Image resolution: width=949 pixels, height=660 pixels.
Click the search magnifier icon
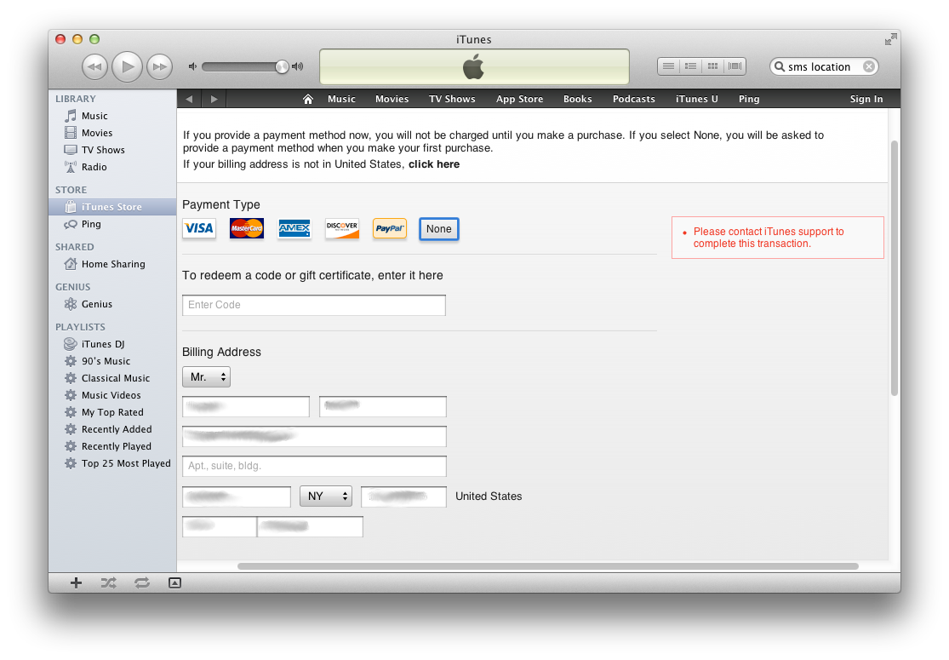pos(780,66)
